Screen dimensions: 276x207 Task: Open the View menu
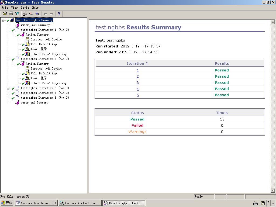(15, 8)
